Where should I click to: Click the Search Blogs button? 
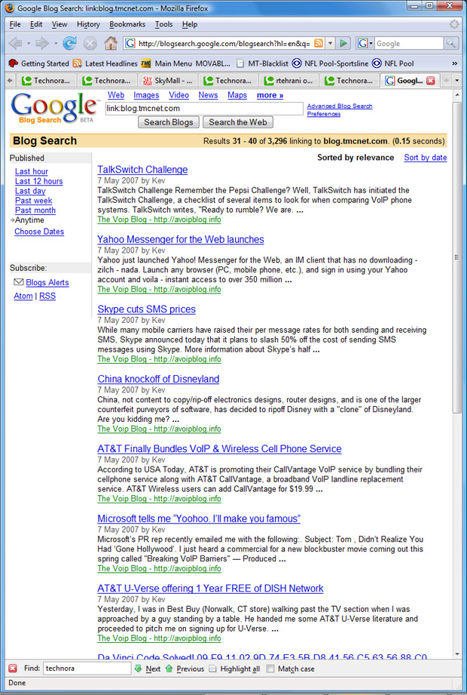[x=168, y=122]
